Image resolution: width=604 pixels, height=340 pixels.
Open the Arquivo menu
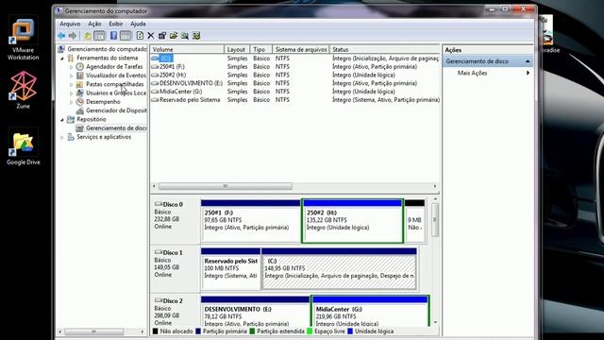tap(70, 24)
